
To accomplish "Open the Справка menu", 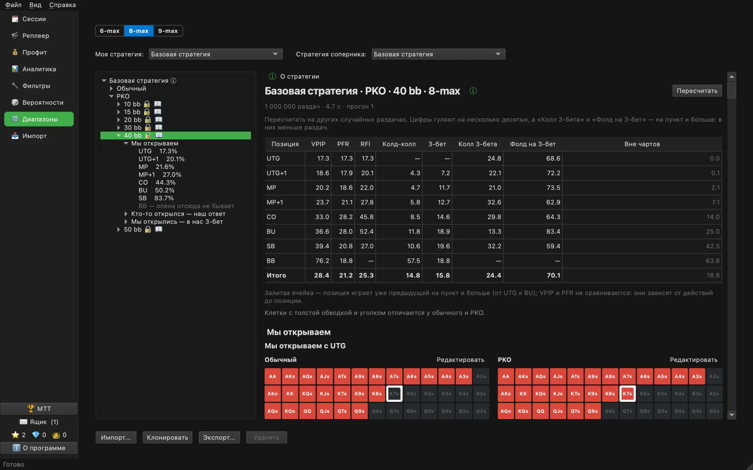I will (x=62, y=5).
